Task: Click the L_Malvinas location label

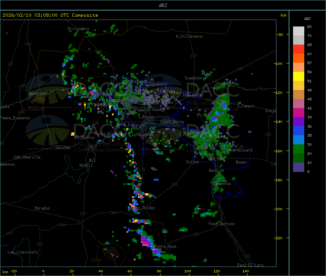Action: 143,135
